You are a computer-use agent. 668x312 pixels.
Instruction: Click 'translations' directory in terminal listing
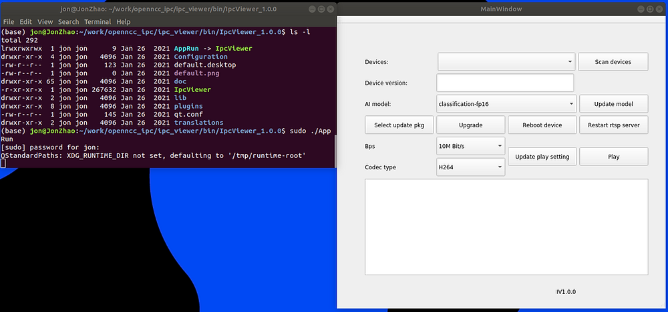pos(198,123)
